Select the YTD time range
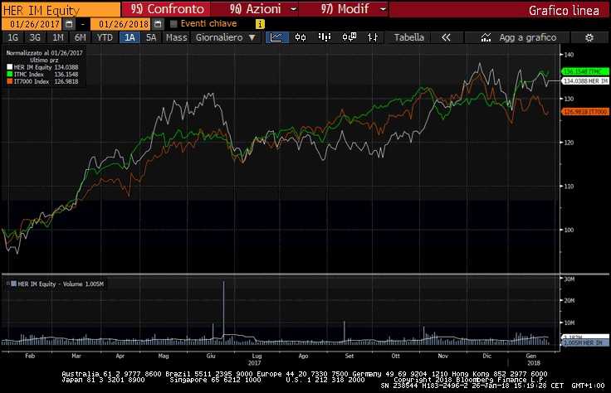 click(x=105, y=37)
